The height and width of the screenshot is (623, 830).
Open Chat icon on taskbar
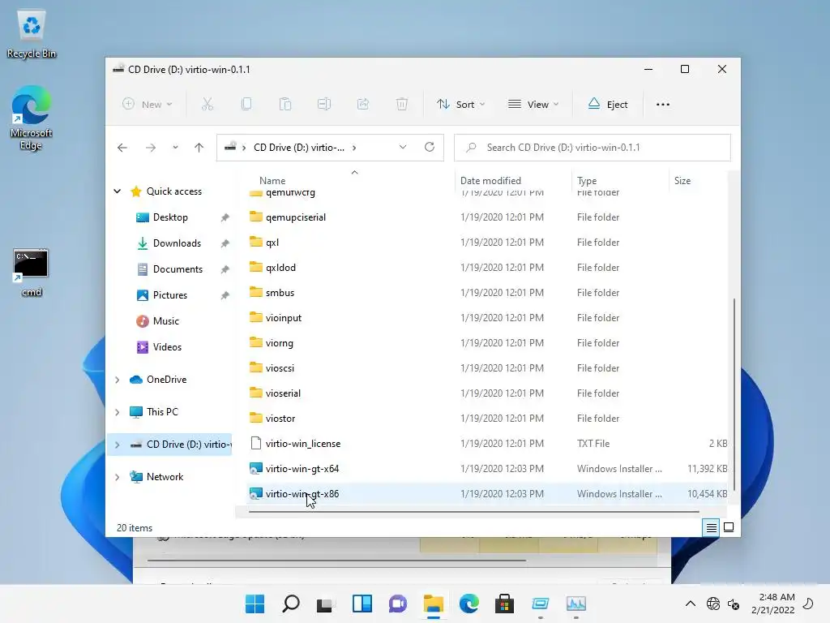tap(397, 604)
